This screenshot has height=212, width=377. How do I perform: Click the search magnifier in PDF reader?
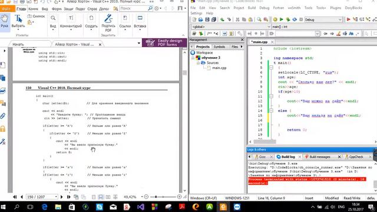tap(150, 8)
